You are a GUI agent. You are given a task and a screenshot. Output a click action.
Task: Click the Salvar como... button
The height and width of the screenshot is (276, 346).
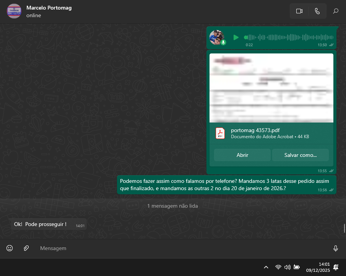pos(300,155)
